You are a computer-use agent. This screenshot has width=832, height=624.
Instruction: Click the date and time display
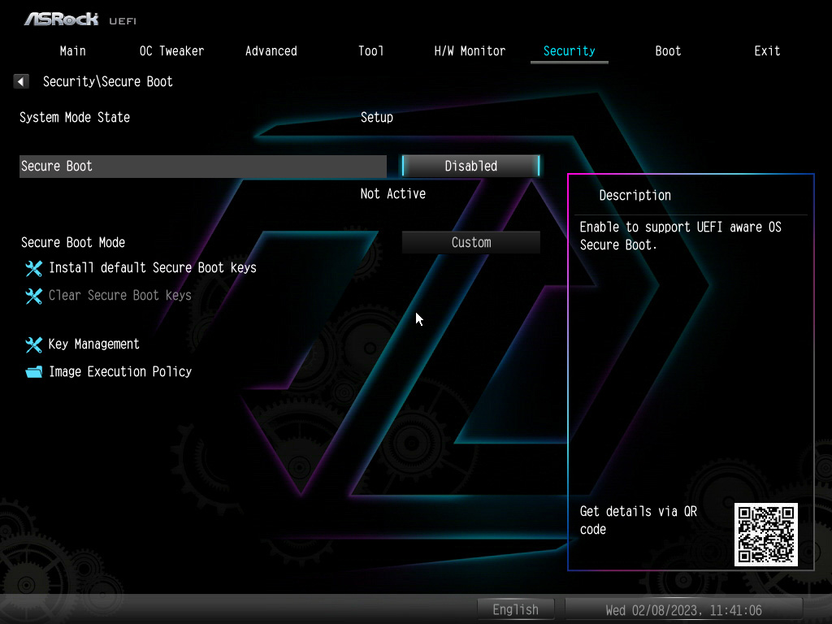[x=683, y=610]
